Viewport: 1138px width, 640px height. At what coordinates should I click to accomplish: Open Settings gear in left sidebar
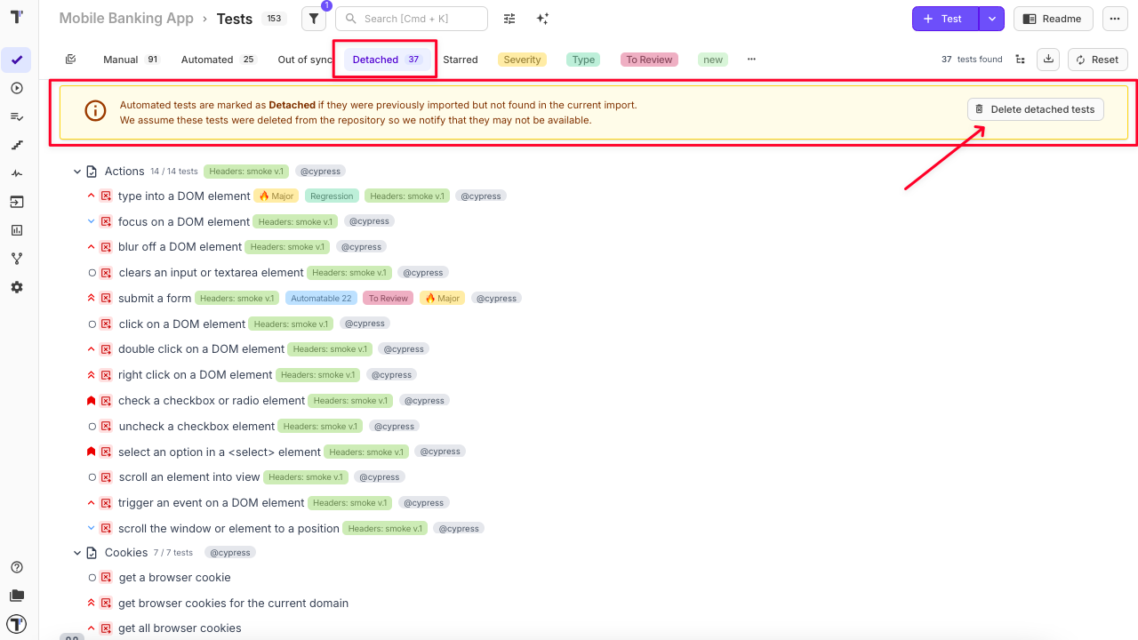coord(17,287)
